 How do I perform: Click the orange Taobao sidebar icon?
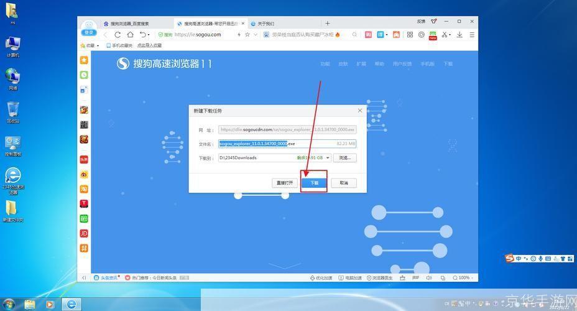pyautogui.click(x=84, y=189)
